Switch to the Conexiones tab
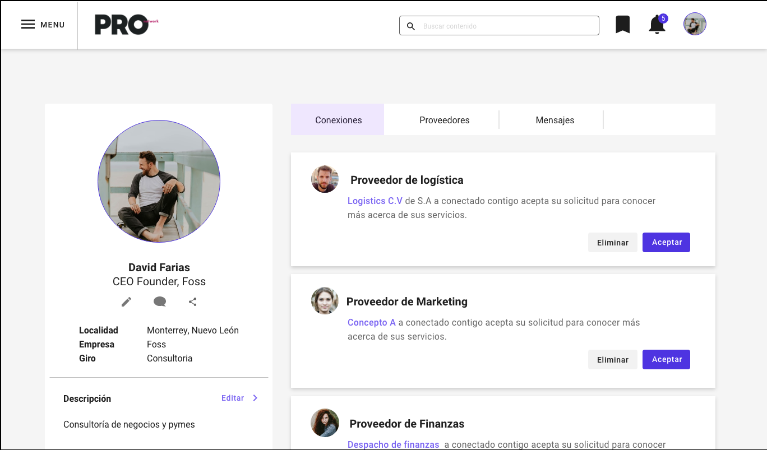767x450 pixels. point(338,120)
